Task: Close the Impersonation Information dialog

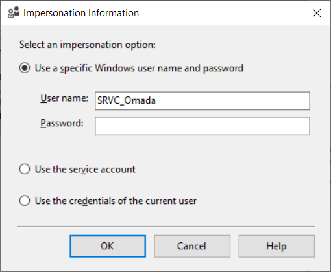Action: pyautogui.click(x=317, y=13)
